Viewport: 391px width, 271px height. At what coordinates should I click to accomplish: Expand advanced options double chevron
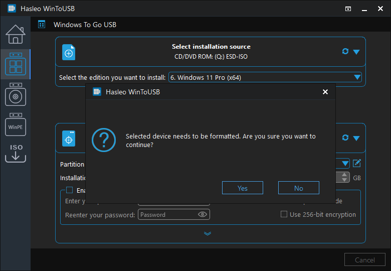click(208, 233)
